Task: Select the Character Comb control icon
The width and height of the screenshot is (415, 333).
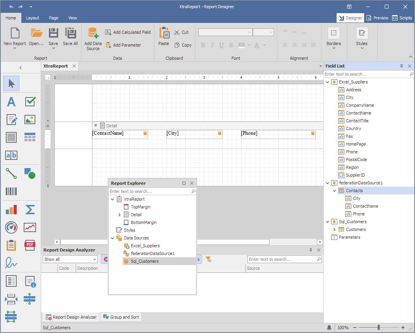Action: point(11,155)
